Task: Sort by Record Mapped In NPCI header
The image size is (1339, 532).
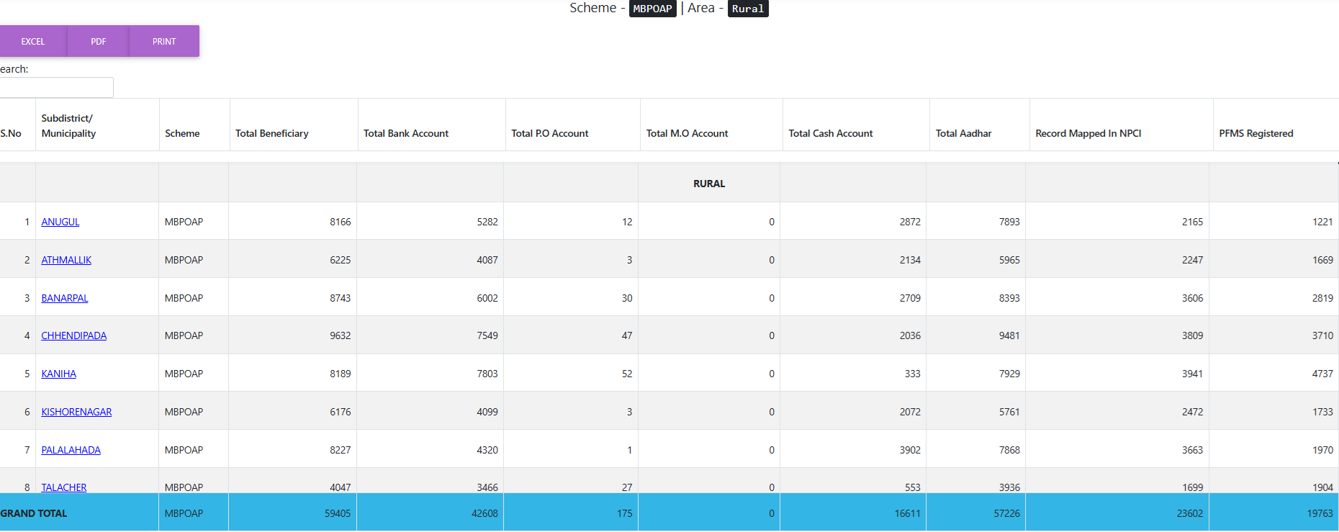Action: pyautogui.click(x=1122, y=125)
